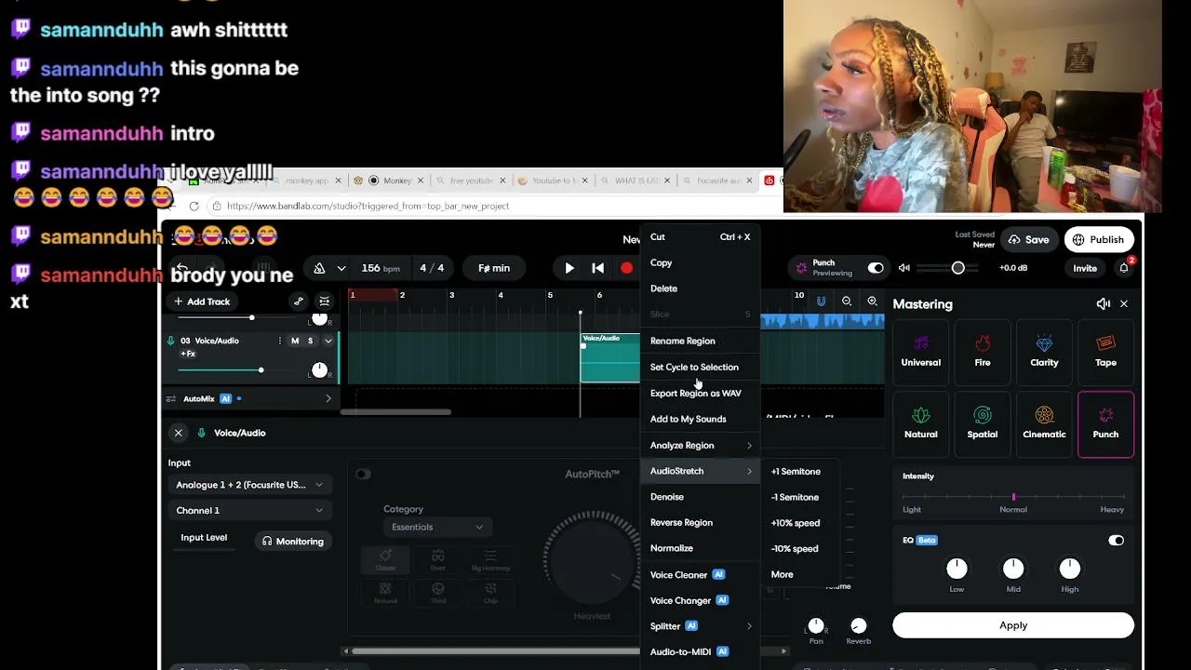Open More in AudioStretch submenu
The height and width of the screenshot is (670, 1191).
[x=800, y=574]
